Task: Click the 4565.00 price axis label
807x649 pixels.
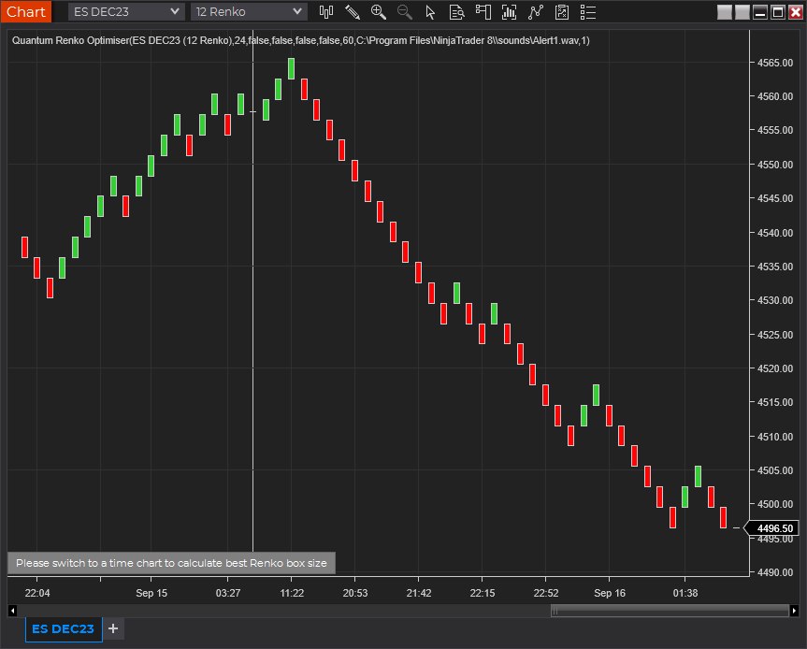Action: point(775,63)
